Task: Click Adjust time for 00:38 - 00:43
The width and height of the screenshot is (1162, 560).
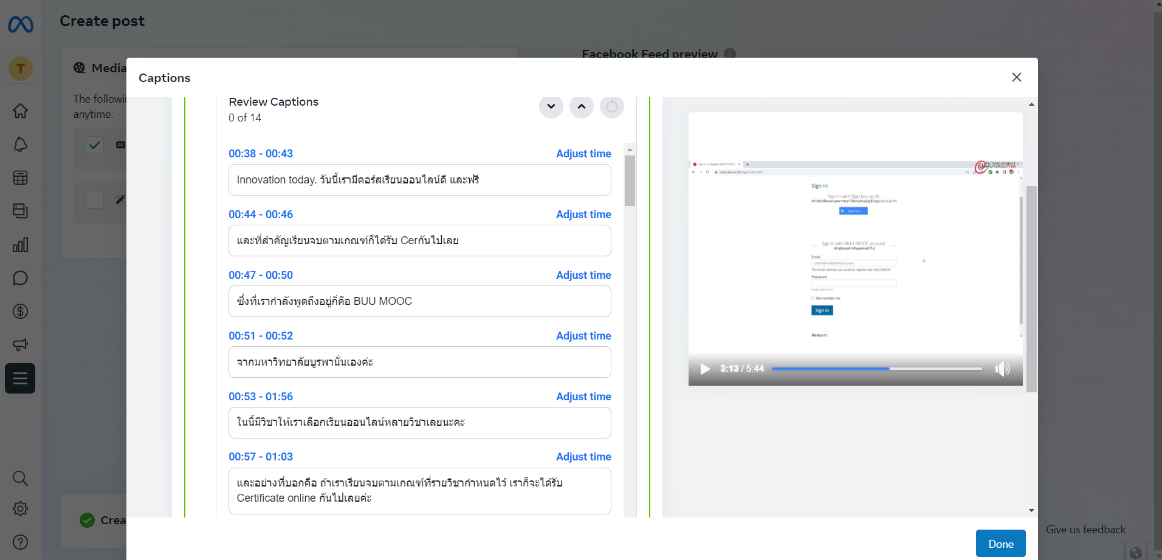Action: coord(583,154)
